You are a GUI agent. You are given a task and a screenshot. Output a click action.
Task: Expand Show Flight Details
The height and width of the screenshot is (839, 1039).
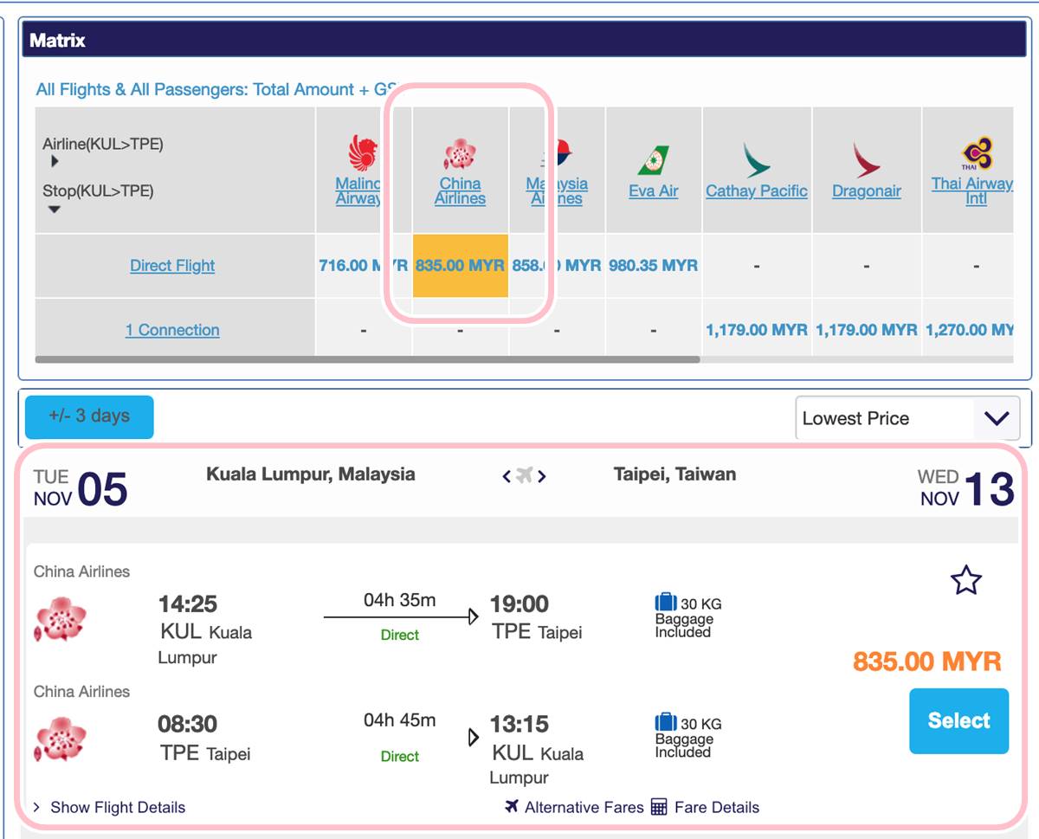point(109,807)
